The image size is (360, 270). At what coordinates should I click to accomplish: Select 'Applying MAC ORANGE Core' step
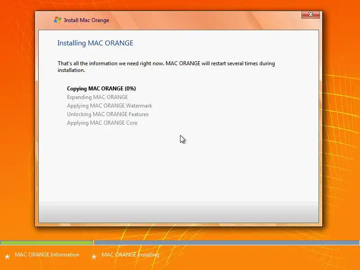click(102, 123)
